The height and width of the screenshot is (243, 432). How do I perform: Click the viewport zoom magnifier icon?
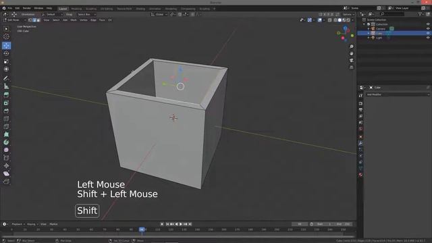click(x=351, y=47)
